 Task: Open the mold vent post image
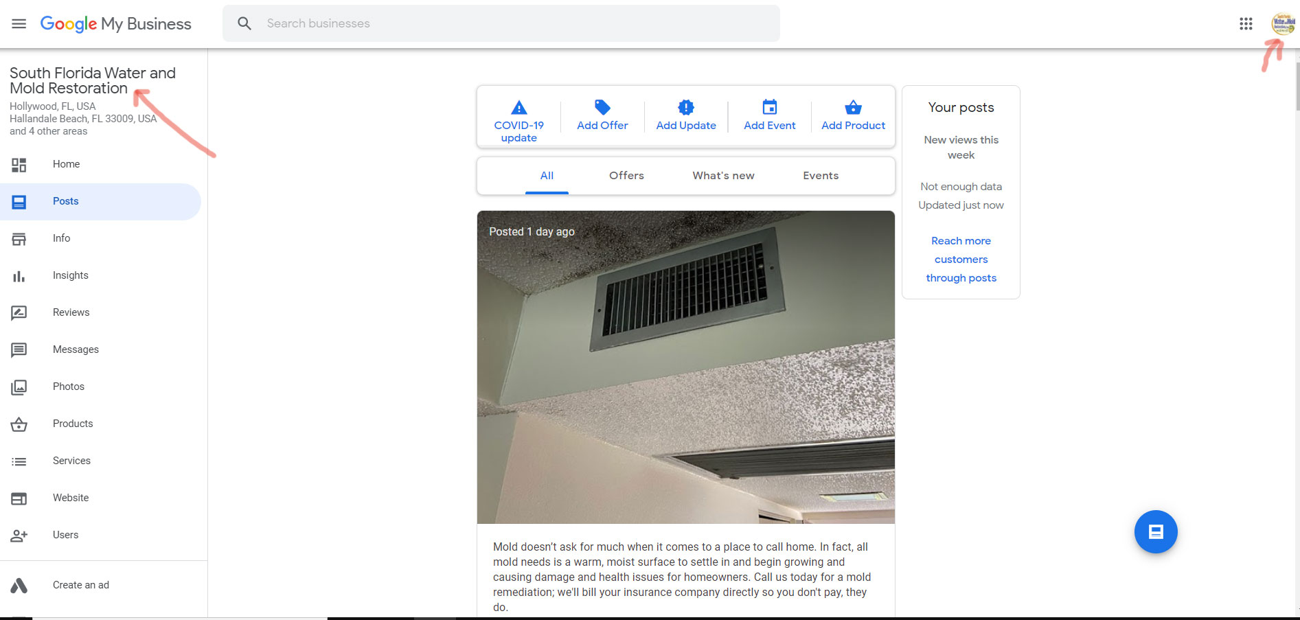click(x=685, y=367)
